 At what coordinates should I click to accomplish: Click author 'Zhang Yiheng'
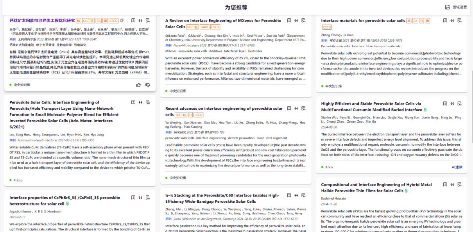click(331, 35)
